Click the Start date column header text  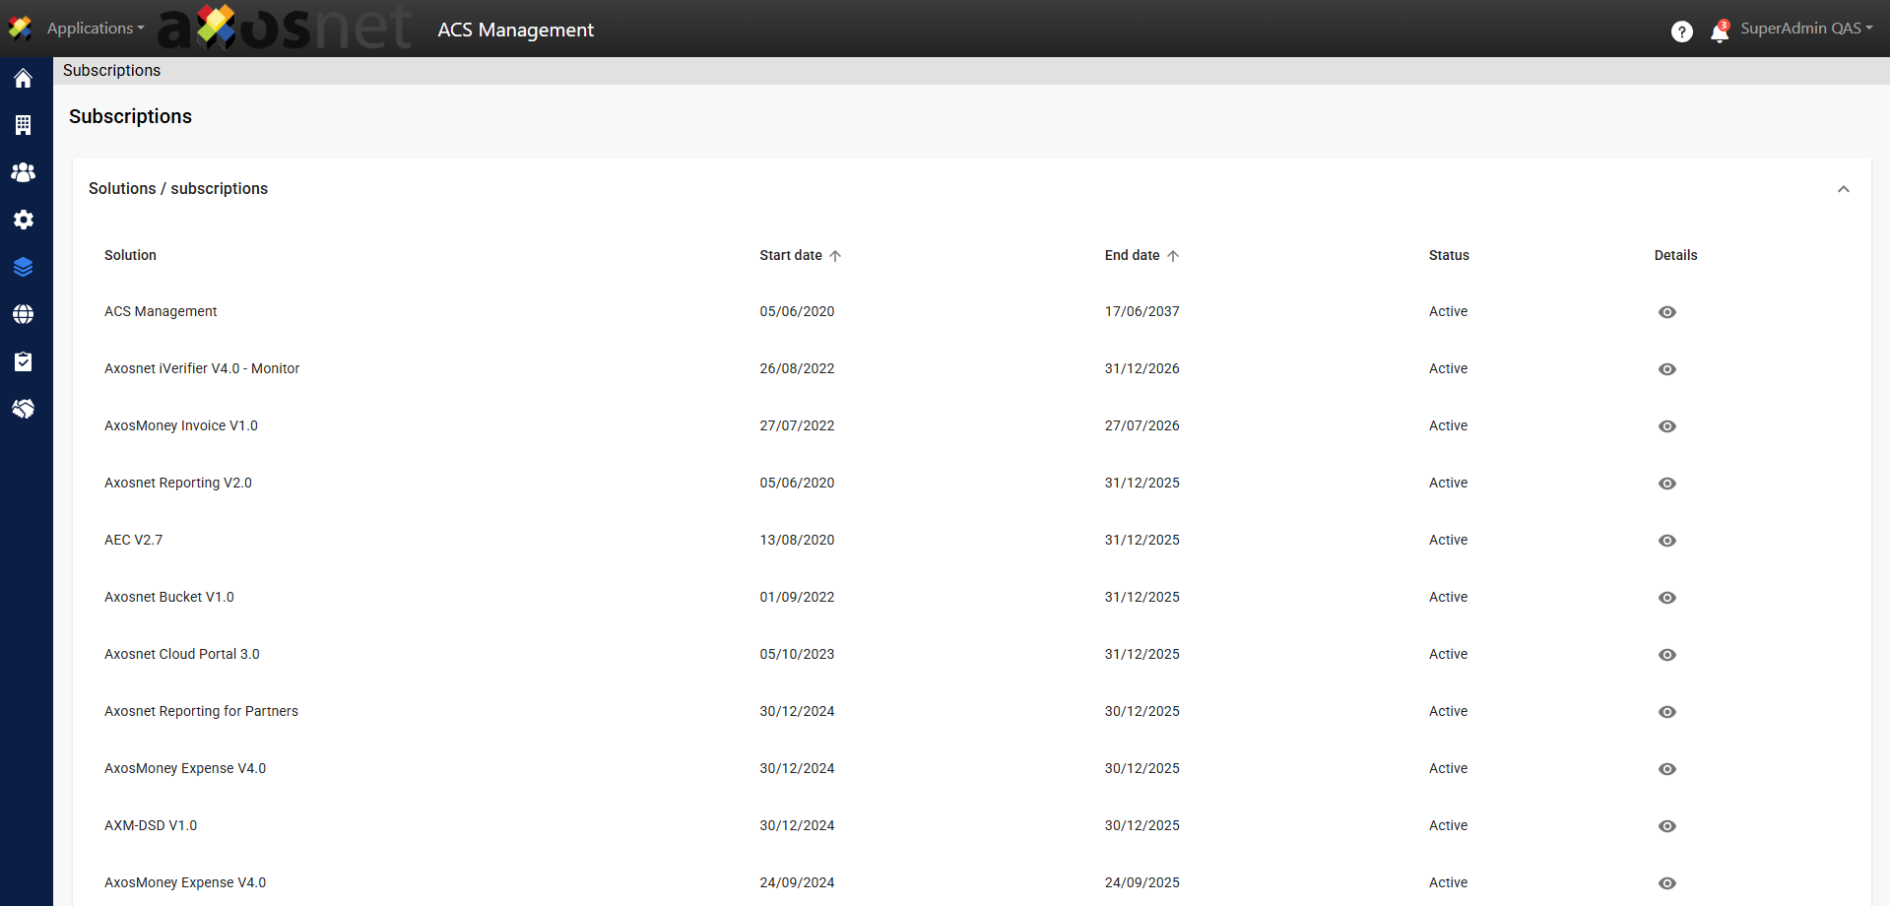pyautogui.click(x=791, y=255)
